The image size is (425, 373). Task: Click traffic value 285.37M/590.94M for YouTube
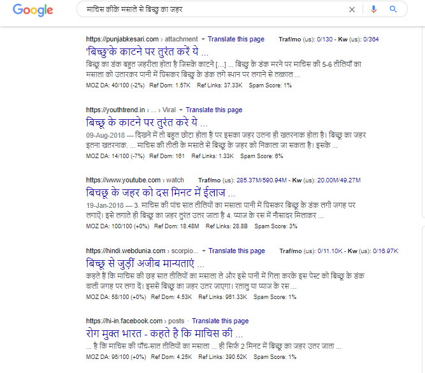click(x=261, y=180)
